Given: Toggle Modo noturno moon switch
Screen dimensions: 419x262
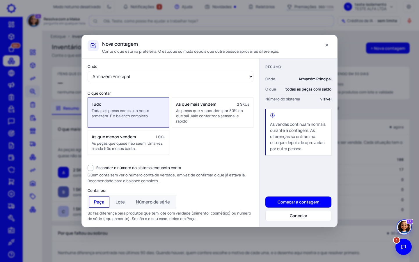Looking at the screenshot, I should (109, 7).
